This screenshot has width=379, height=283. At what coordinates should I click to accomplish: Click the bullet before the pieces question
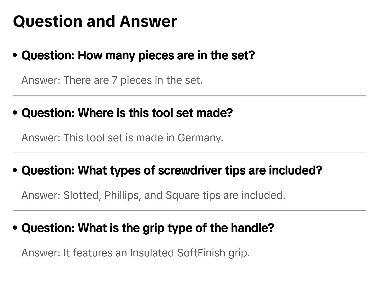[15, 55]
